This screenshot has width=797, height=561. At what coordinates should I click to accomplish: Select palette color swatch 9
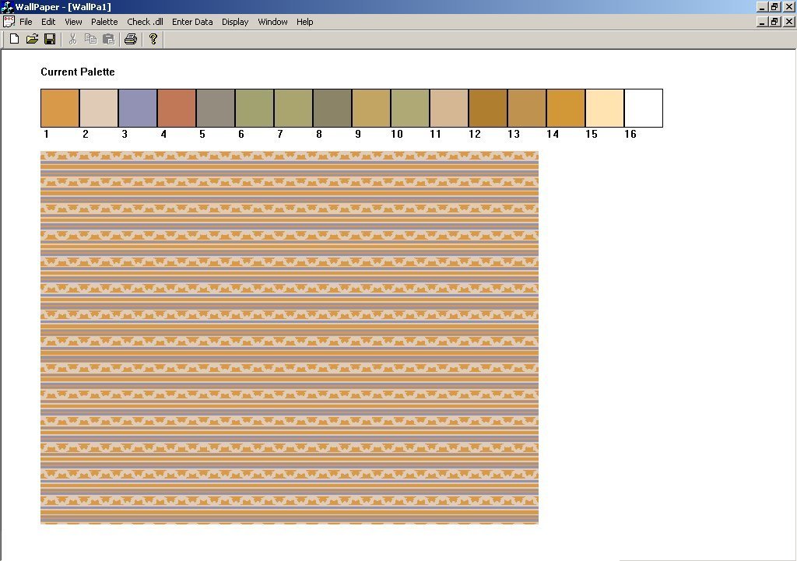pos(371,108)
